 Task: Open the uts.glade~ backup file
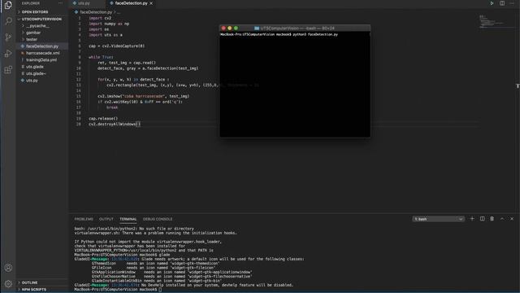click(x=42, y=73)
